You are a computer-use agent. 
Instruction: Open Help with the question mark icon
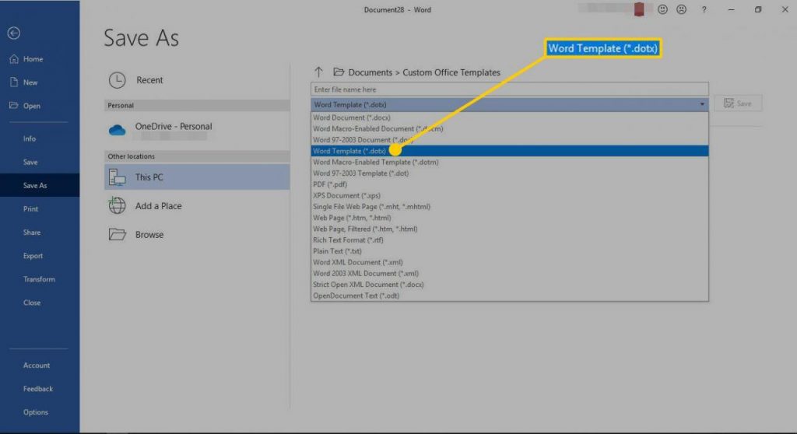(704, 9)
